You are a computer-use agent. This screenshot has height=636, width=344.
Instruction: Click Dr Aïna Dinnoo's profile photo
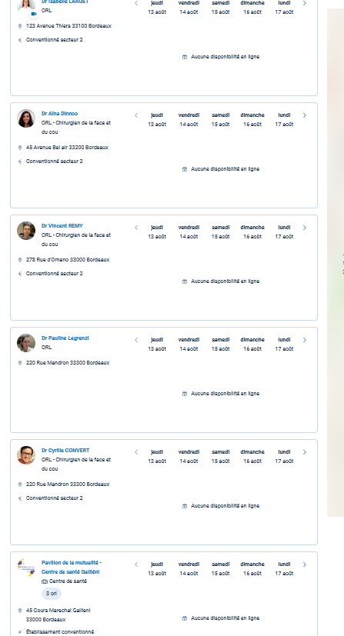pos(26,118)
